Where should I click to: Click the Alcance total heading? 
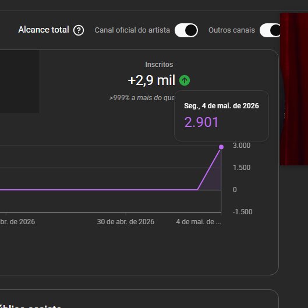coord(44,30)
